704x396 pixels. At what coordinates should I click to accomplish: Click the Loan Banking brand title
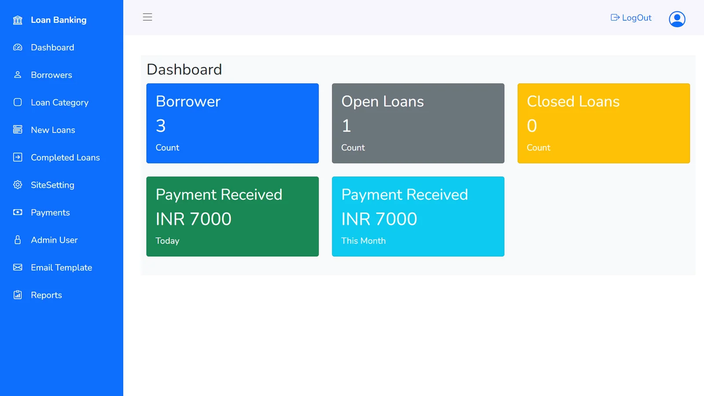59,20
